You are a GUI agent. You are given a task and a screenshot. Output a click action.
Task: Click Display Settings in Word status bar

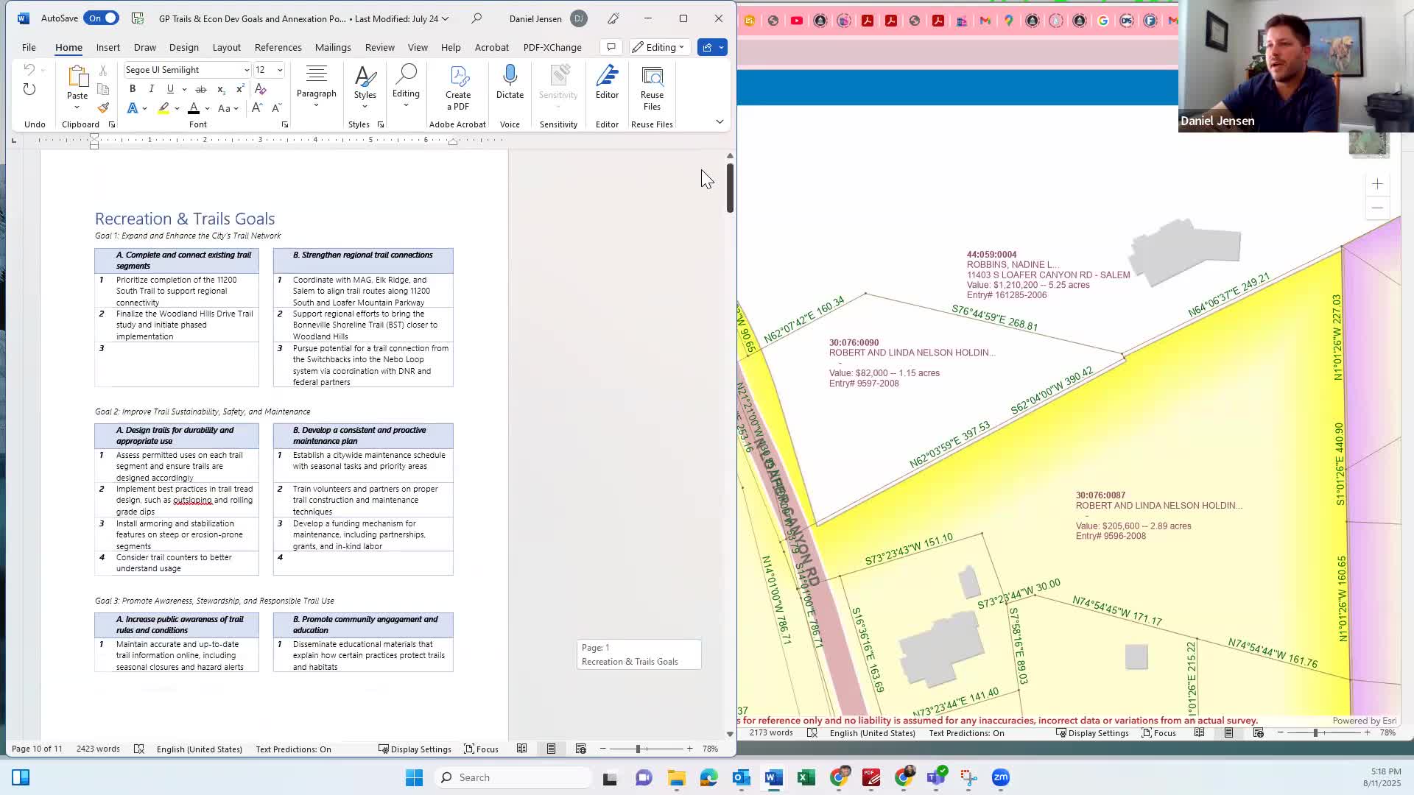point(415,749)
